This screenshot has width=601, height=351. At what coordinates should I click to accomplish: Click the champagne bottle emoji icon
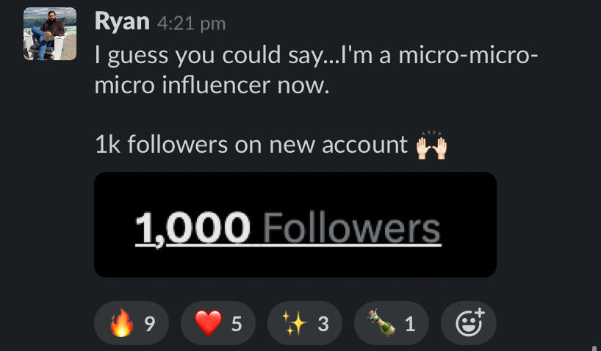click(381, 323)
